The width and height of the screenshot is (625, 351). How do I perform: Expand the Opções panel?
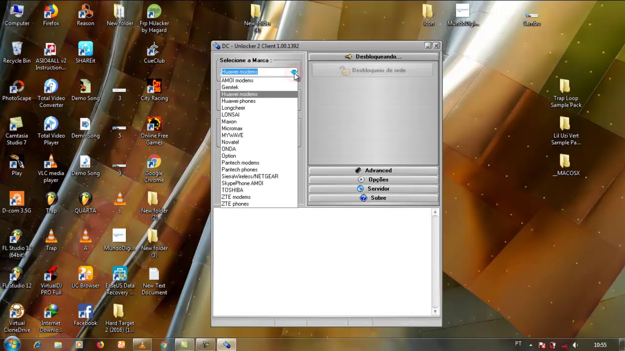(x=374, y=179)
